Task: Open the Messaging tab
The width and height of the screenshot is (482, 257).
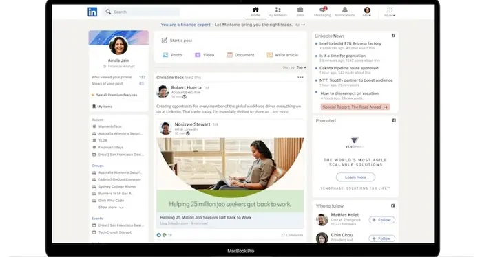Action: pyautogui.click(x=322, y=12)
